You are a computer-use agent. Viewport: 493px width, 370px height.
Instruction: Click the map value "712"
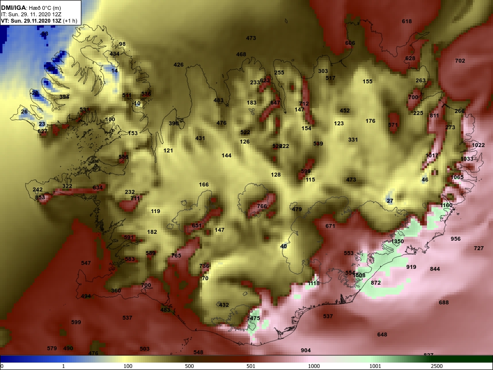304,104
